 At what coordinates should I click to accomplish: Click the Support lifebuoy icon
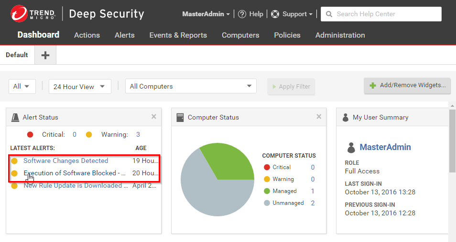275,14
